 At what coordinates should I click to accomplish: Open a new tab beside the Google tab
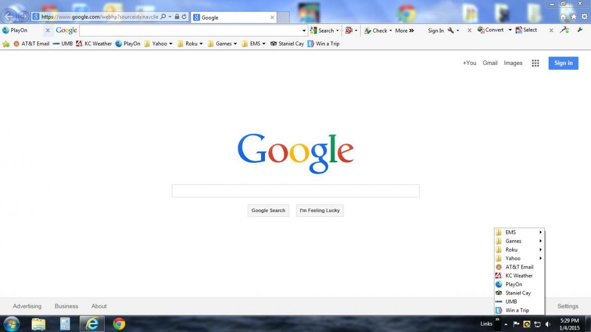coord(283,18)
